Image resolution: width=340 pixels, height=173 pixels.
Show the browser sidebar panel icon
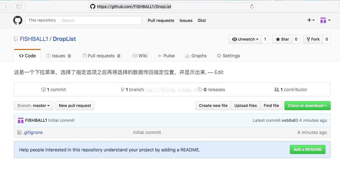[19, 6]
